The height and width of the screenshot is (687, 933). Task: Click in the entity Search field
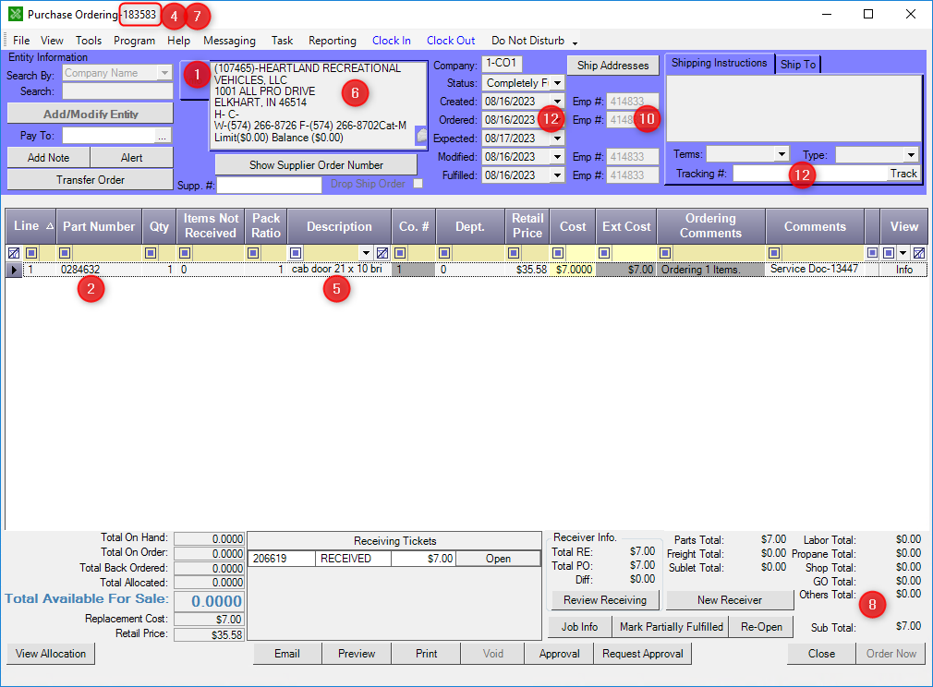(x=118, y=91)
